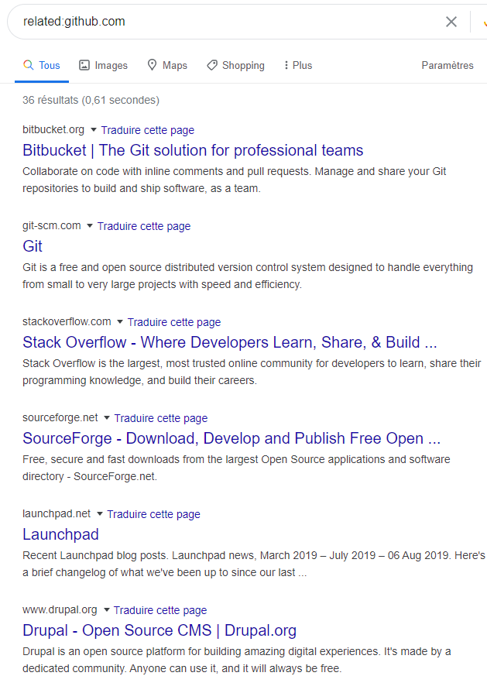The image size is (487, 676).
Task: Switch to the Images tab
Action: tap(103, 66)
